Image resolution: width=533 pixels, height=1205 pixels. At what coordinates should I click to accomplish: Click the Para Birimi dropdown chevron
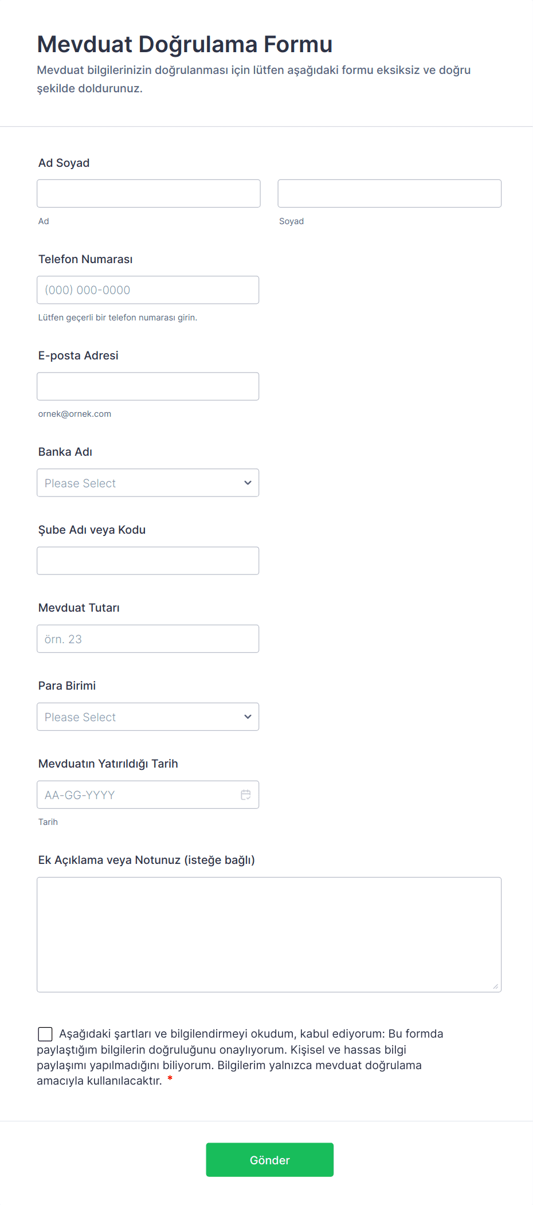(x=248, y=717)
